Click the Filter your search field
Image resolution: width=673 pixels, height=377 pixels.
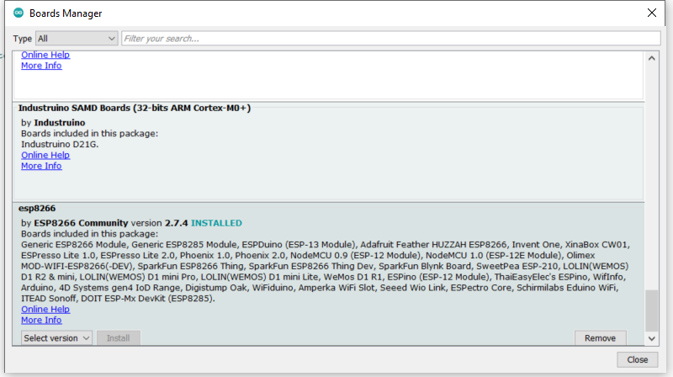(x=390, y=39)
